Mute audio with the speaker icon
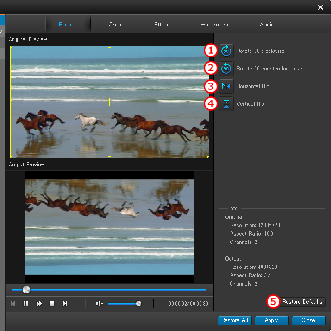The height and width of the screenshot is (331, 331). [99, 304]
